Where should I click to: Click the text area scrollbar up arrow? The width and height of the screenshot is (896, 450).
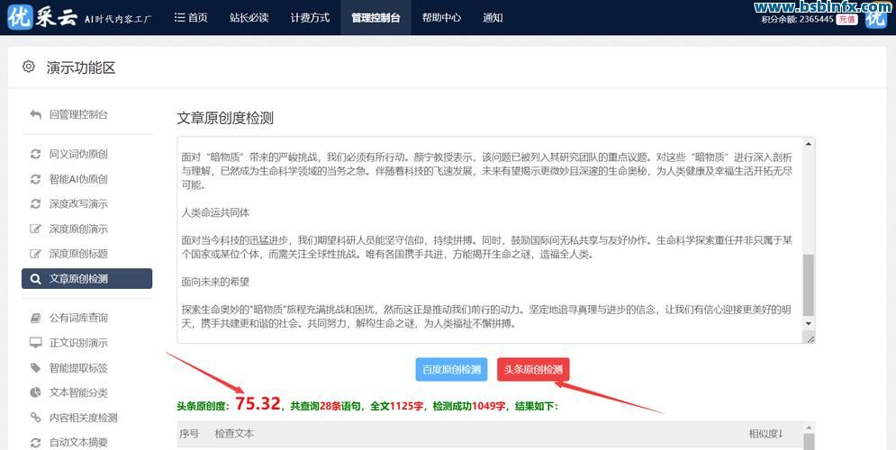click(x=808, y=144)
